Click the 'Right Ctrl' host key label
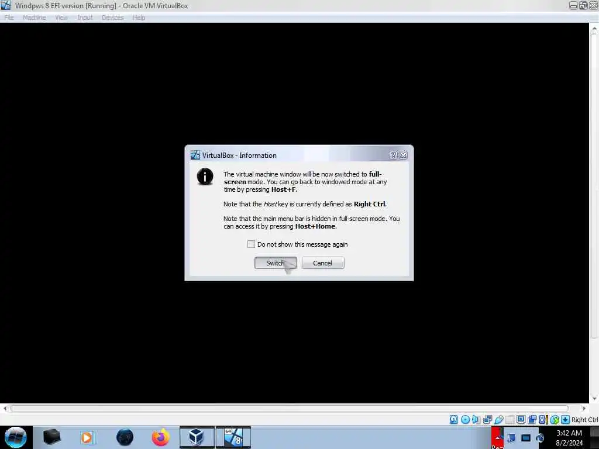Viewport: 599px width, 449px height. pos(584,420)
